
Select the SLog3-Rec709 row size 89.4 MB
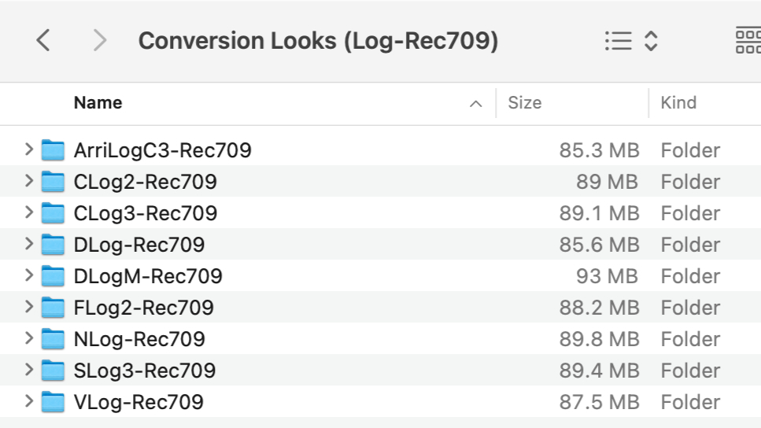coord(599,371)
